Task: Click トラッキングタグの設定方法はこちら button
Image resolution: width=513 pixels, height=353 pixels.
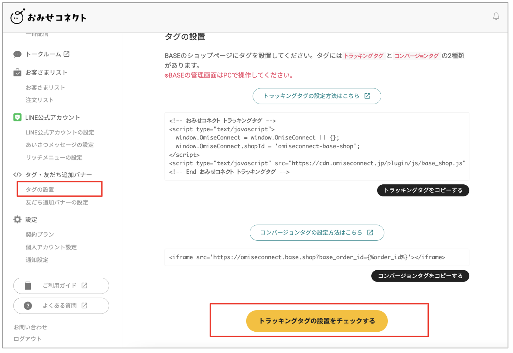Action: tap(317, 96)
